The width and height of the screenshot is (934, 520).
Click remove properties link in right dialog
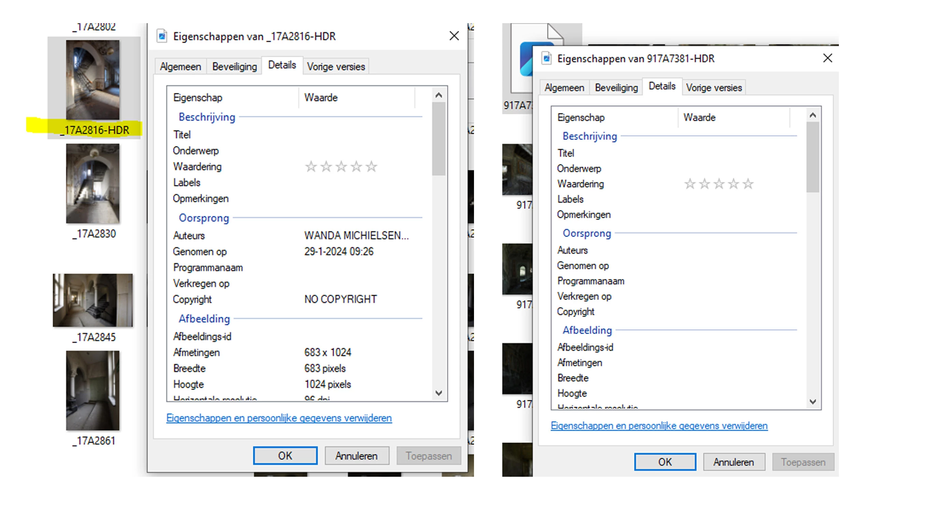pos(659,425)
